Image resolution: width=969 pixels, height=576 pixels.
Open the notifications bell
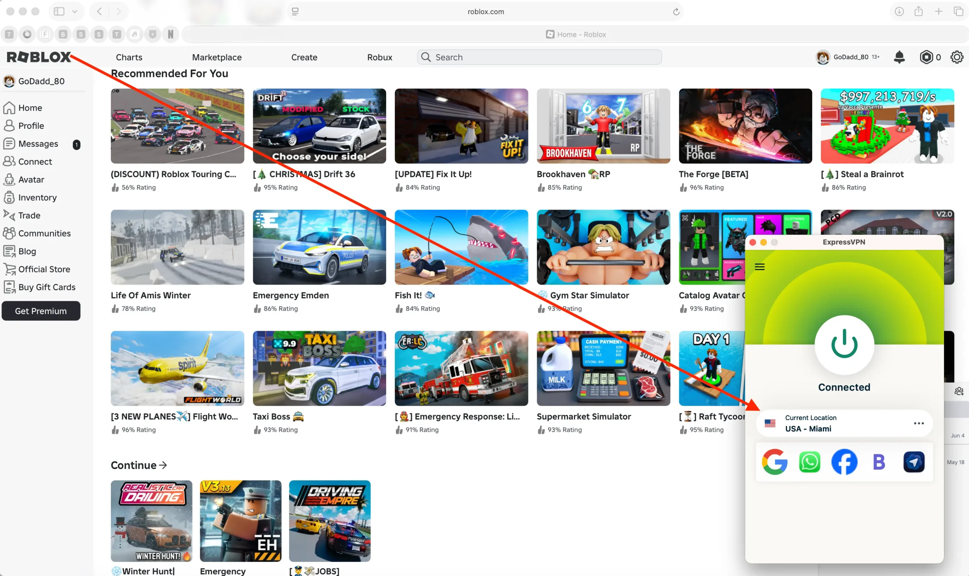[899, 57]
